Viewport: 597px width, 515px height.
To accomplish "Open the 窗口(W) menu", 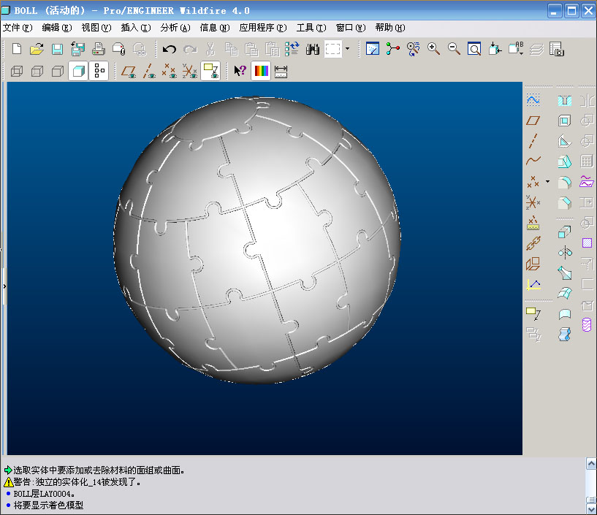I will click(x=351, y=28).
